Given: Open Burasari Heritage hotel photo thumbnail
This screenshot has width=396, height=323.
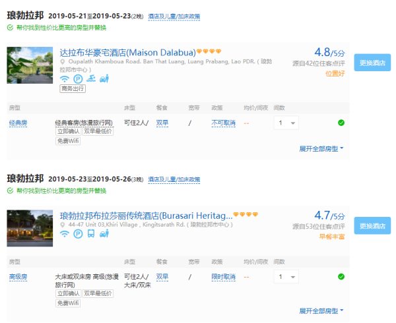Looking at the screenshot, I should point(30,228).
